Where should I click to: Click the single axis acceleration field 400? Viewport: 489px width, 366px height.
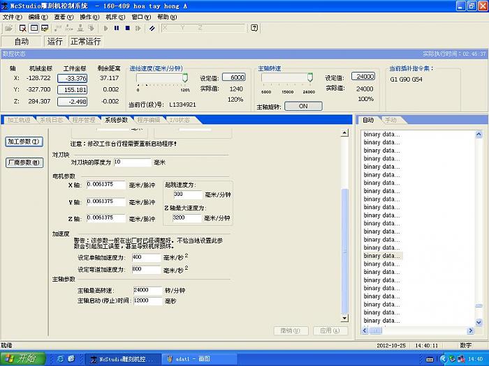click(x=146, y=257)
